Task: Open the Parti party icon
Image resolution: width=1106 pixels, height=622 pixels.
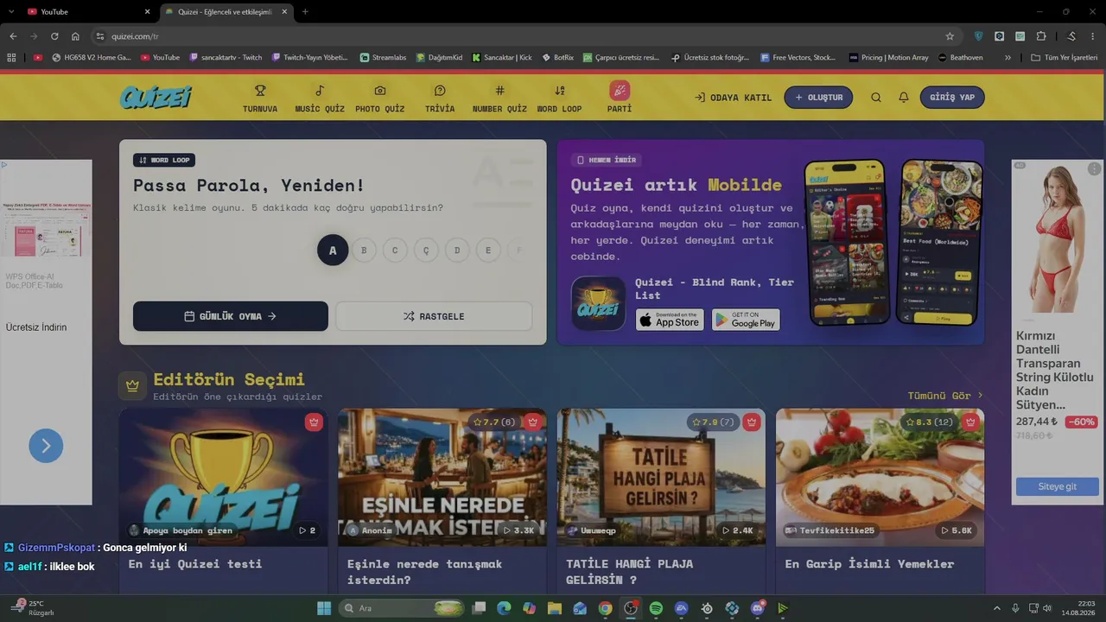Action: coord(620,98)
